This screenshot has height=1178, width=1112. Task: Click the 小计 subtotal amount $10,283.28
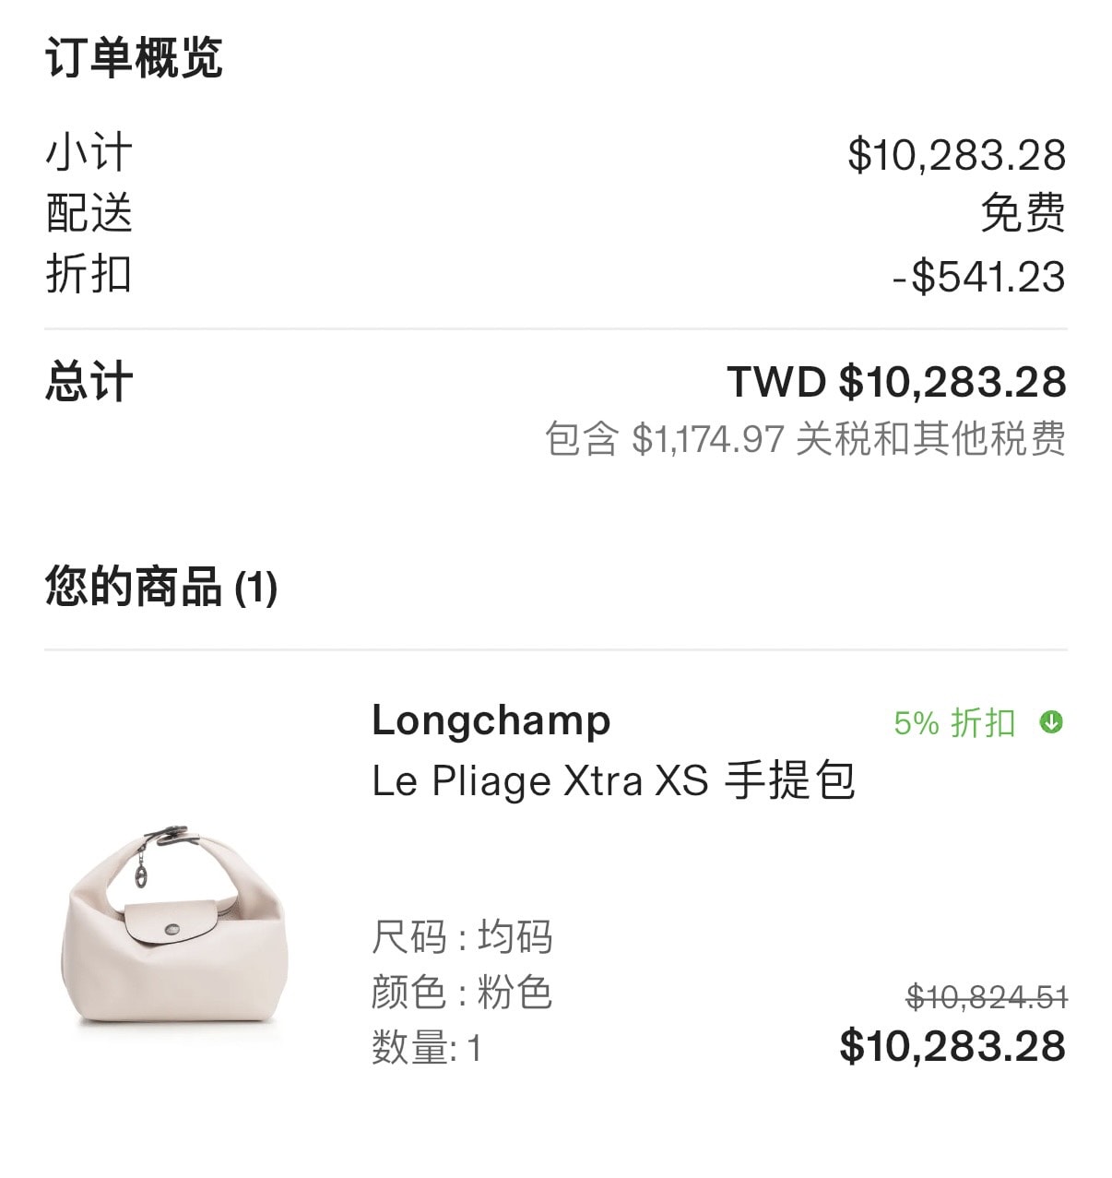[956, 154]
